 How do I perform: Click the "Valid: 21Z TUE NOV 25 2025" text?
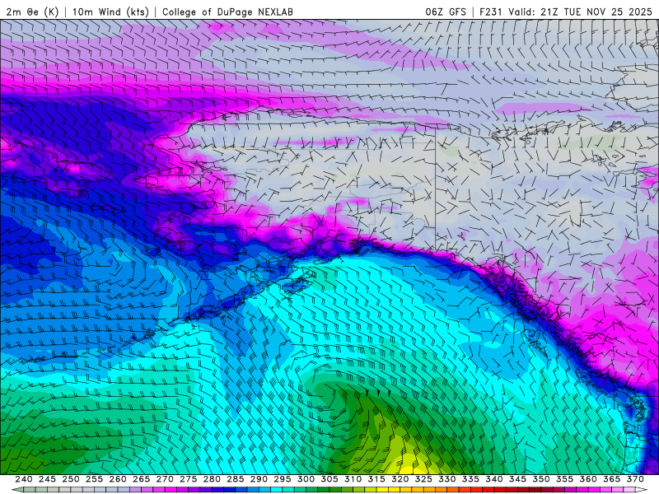click(x=580, y=12)
